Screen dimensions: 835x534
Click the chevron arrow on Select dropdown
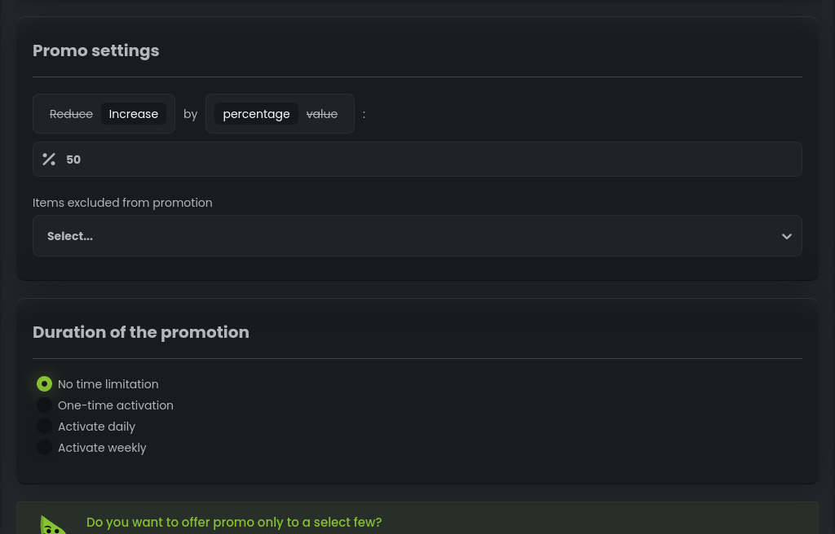click(x=787, y=236)
